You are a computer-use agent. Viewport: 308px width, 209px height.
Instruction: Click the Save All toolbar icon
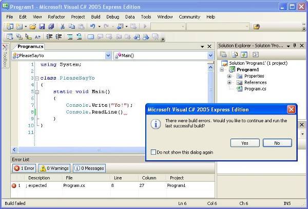pos(51,26)
